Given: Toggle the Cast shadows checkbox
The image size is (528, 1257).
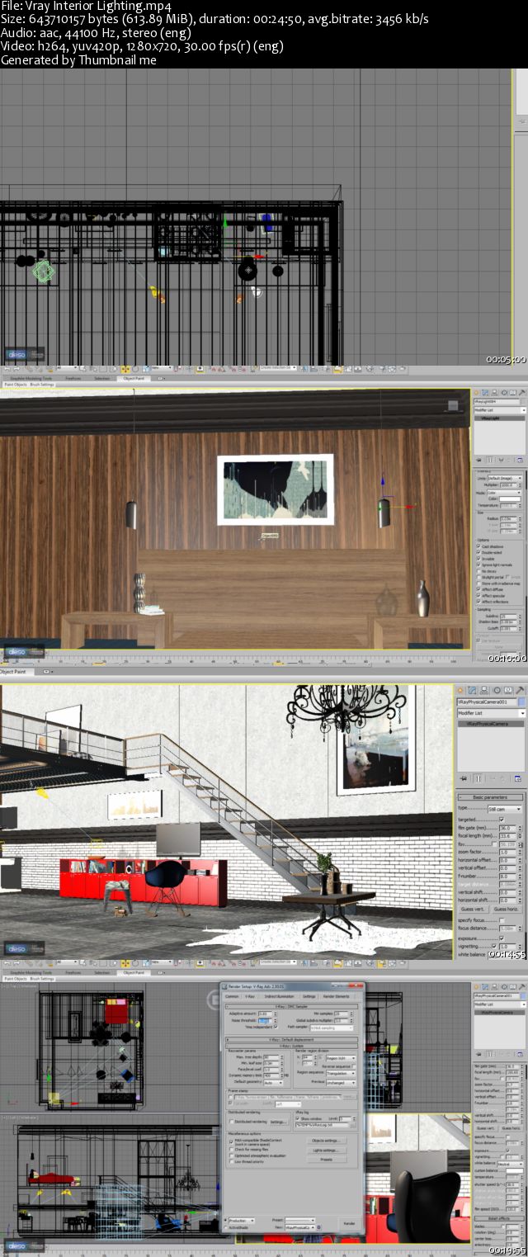Looking at the screenshot, I should tap(478, 546).
